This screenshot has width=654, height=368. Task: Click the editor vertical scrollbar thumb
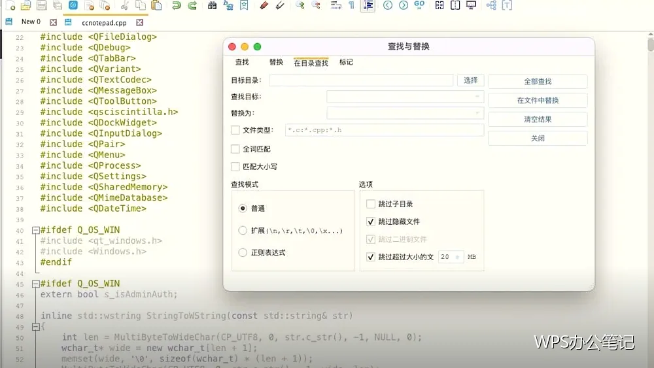tap(651, 44)
